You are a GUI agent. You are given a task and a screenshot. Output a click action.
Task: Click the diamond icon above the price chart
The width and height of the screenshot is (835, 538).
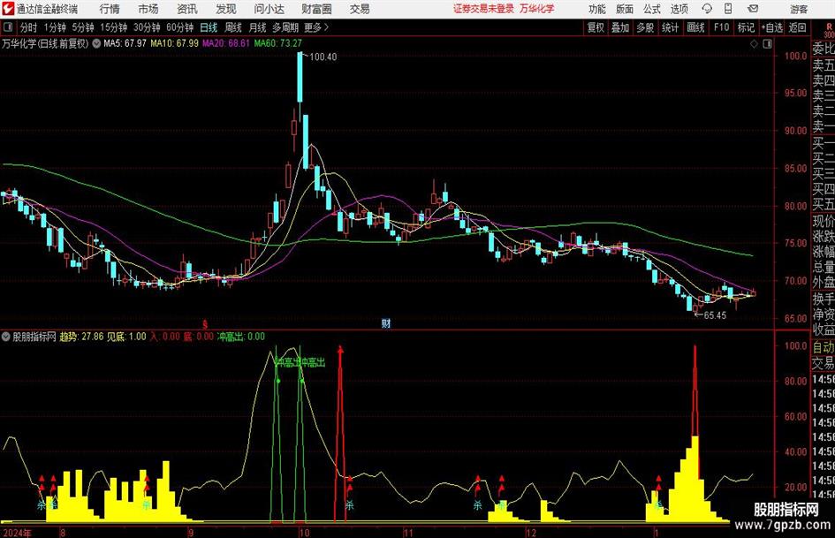click(x=754, y=44)
